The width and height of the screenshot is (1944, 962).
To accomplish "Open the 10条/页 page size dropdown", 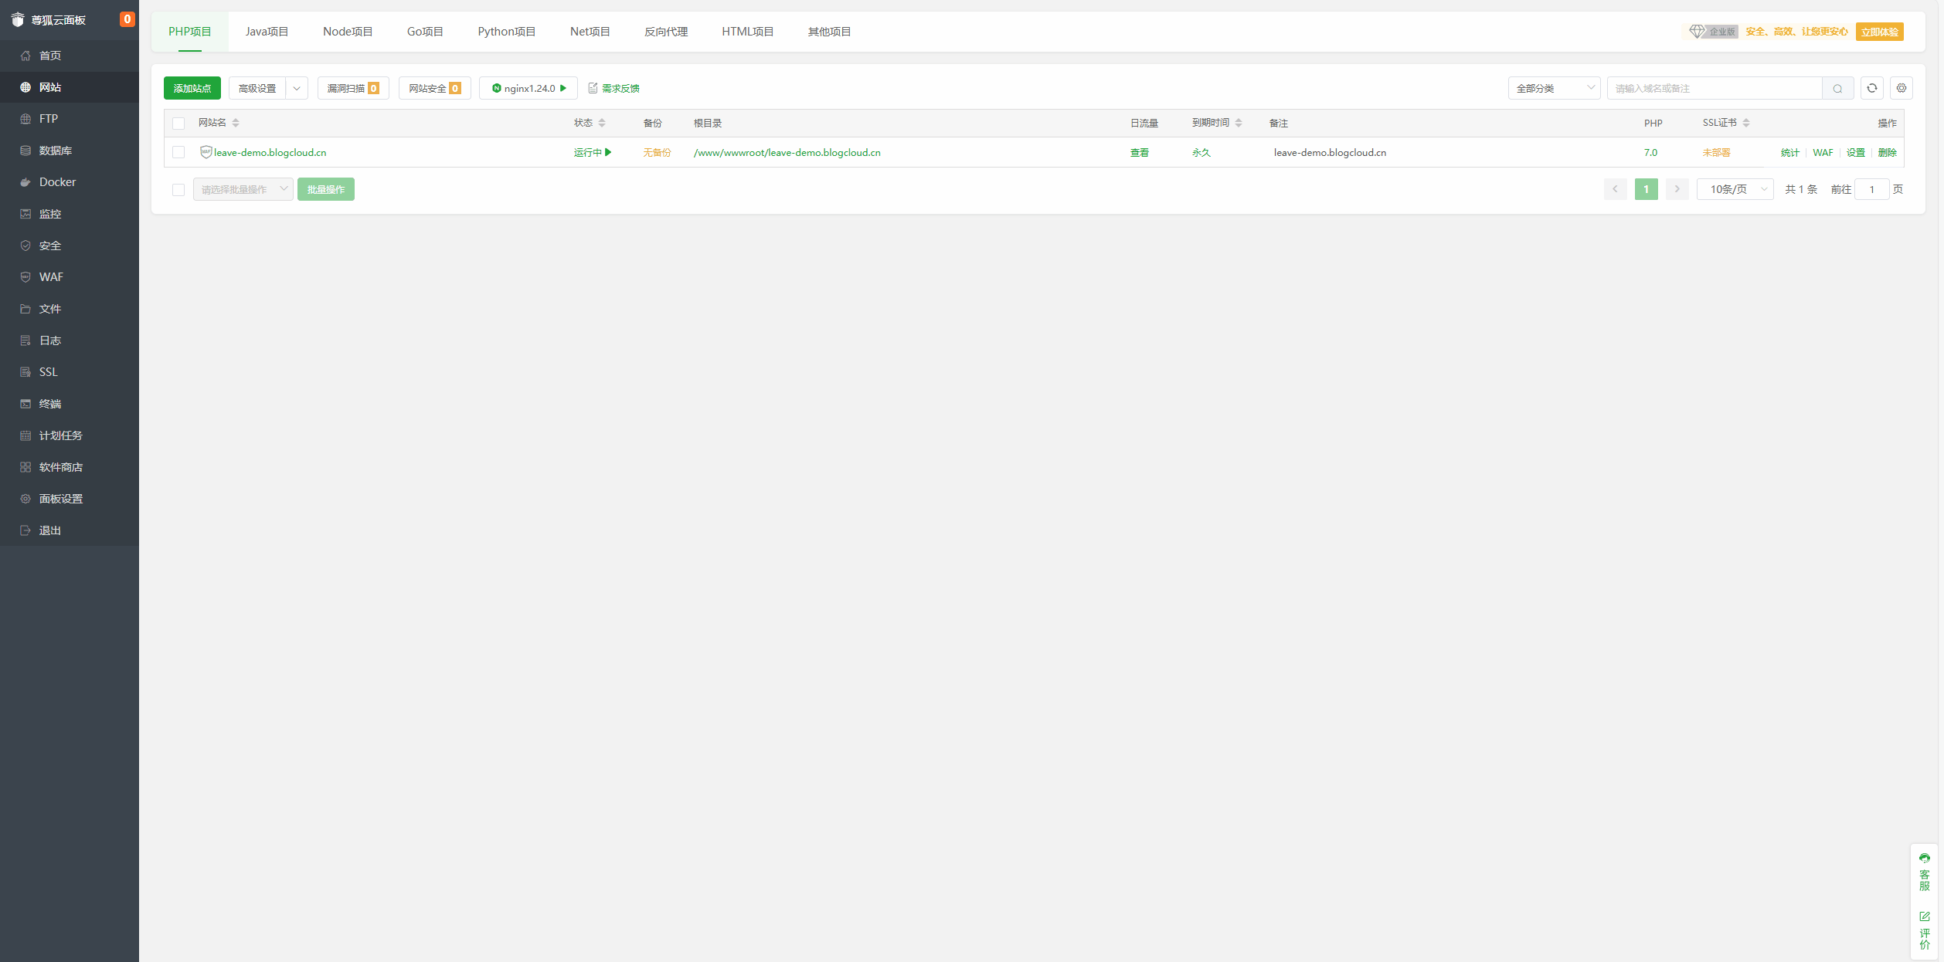I will [x=1735, y=189].
